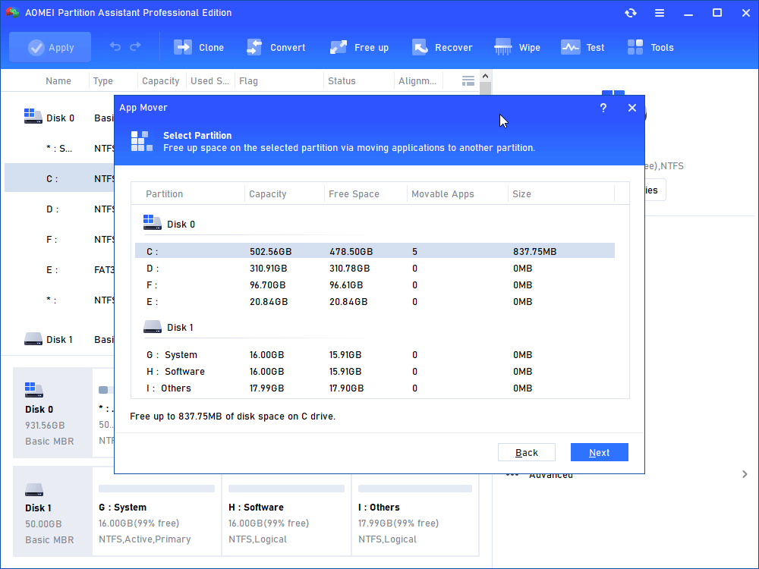Open the Free up tool
759x569 pixels.
coord(359,47)
